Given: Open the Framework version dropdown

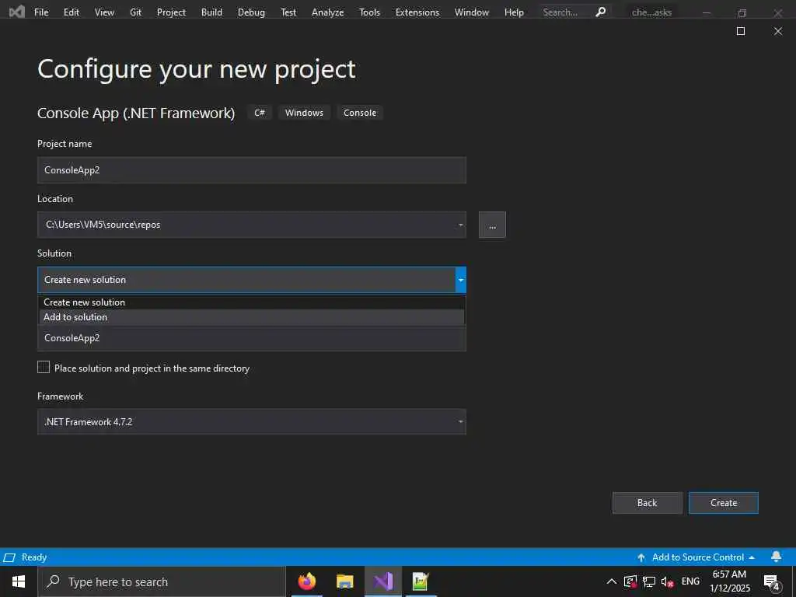Looking at the screenshot, I should (460, 421).
